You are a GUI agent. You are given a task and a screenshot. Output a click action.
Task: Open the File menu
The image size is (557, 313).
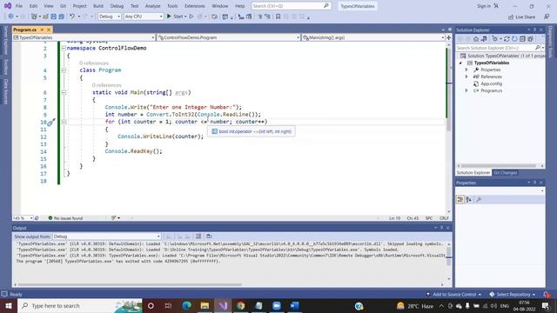pyautogui.click(x=19, y=6)
